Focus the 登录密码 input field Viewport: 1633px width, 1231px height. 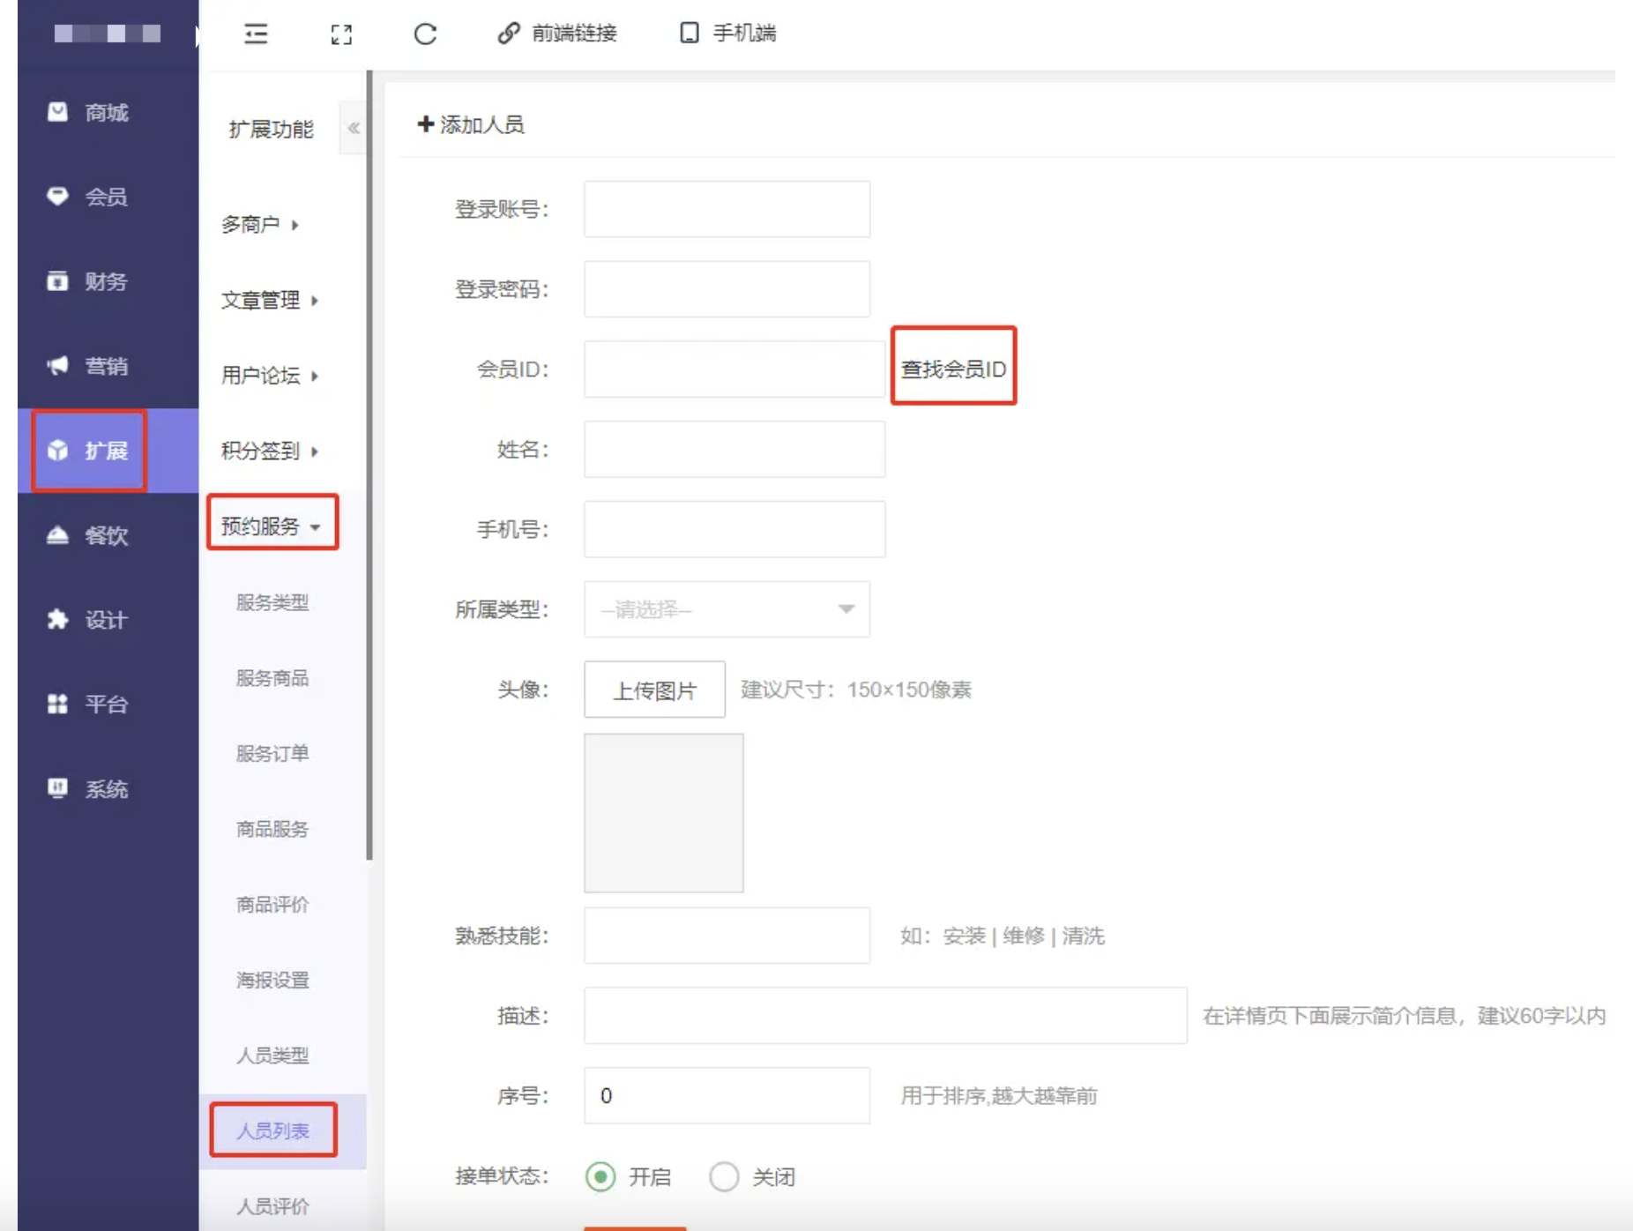(727, 289)
